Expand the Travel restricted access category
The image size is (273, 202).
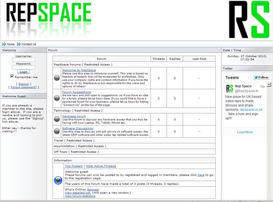[134, 141]
